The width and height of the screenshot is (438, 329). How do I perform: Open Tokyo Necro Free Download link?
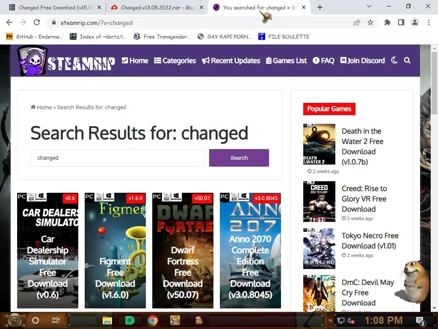[370, 241]
